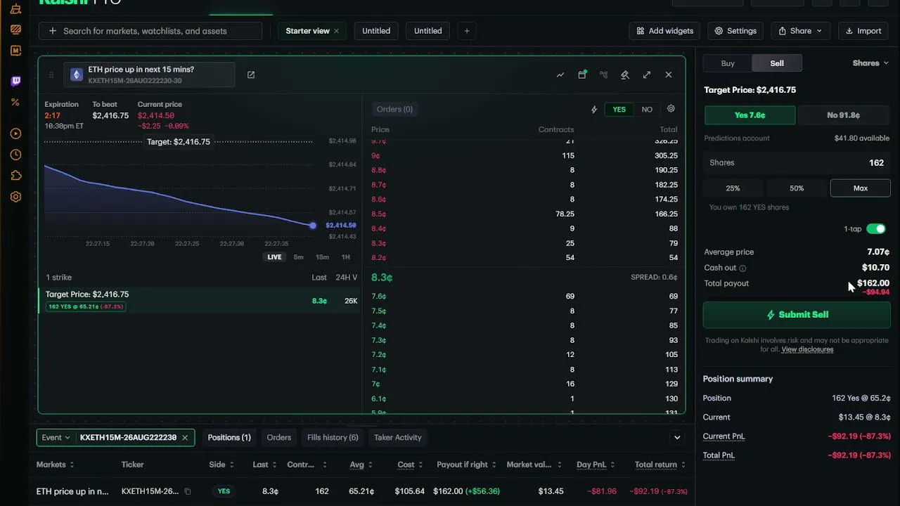The height and width of the screenshot is (506, 900).
Task: Sort by the Avg column
Action: 361,465
